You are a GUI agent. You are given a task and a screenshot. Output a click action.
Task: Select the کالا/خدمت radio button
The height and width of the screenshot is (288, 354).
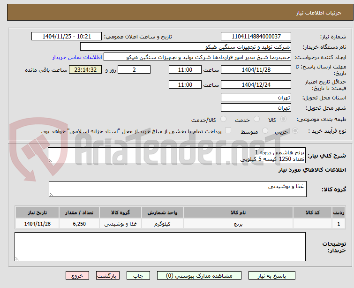coord(223,119)
